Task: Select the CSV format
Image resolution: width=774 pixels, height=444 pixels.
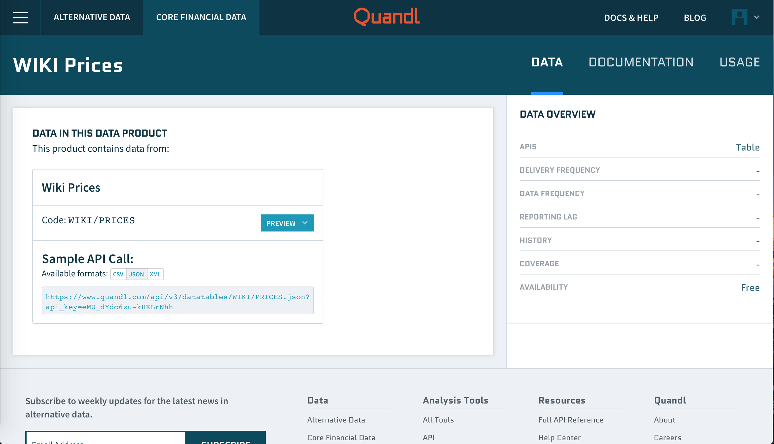Action: [x=118, y=274]
